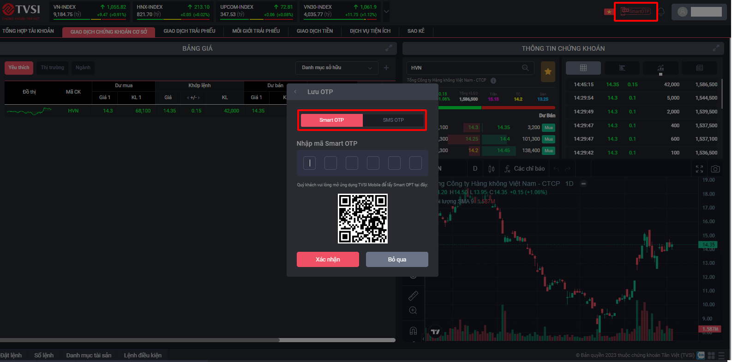
Task: Click the Xác nhận button
Action: [328, 259]
